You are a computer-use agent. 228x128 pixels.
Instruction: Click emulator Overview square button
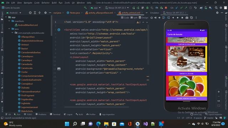tap(182, 18)
